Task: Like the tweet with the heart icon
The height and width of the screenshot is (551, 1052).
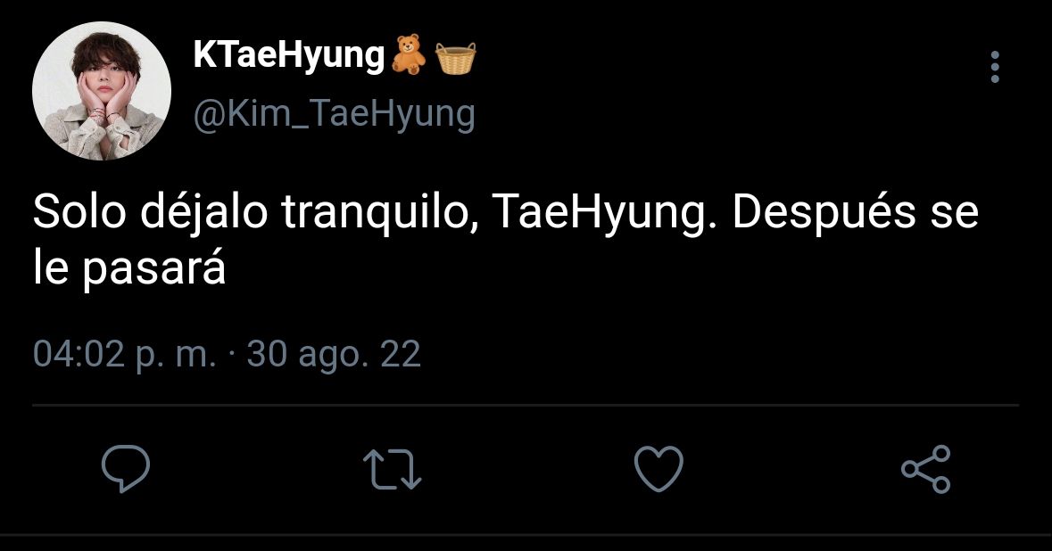Action: coord(659,469)
